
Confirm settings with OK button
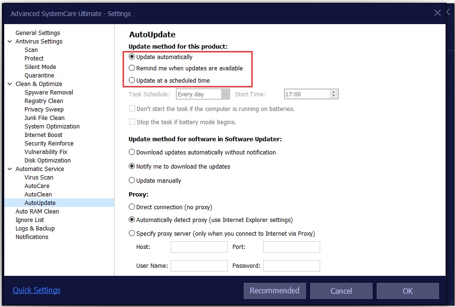(407, 291)
